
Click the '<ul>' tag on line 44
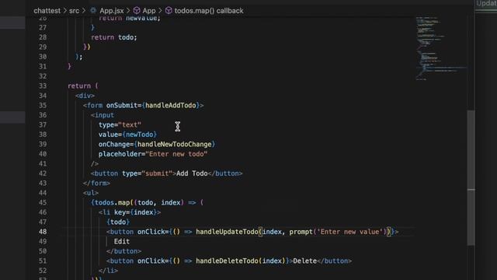tap(91, 193)
